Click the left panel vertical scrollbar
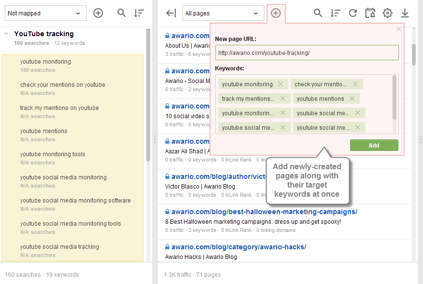The image size is (423, 284). pos(148,95)
